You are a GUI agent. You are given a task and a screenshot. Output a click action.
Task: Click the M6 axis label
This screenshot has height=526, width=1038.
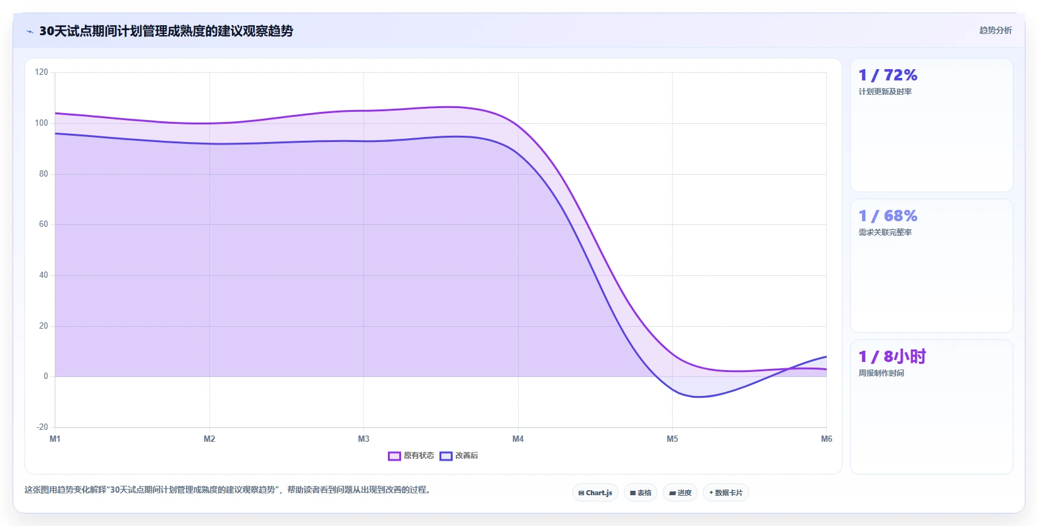(826, 439)
